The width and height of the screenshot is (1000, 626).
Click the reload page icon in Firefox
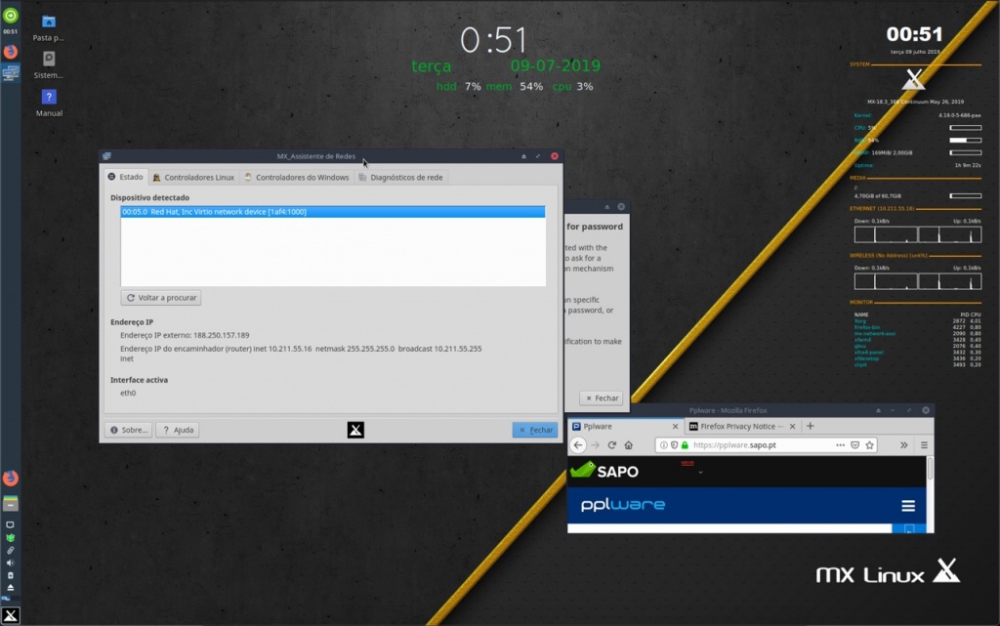tap(611, 445)
